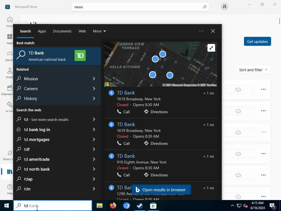This screenshot has width=281, height=211.
Task: Get directions to 910 Eighth Avenue TD Bank
Action: pyautogui.click(x=156, y=175)
